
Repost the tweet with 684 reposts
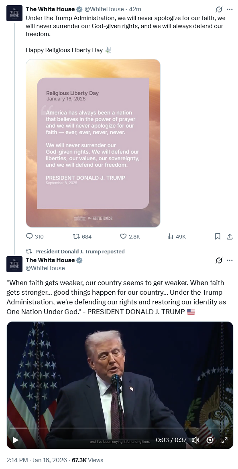click(76, 237)
